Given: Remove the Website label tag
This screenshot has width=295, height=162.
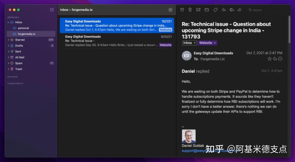Looking at the screenshot, I should click(215, 43).
